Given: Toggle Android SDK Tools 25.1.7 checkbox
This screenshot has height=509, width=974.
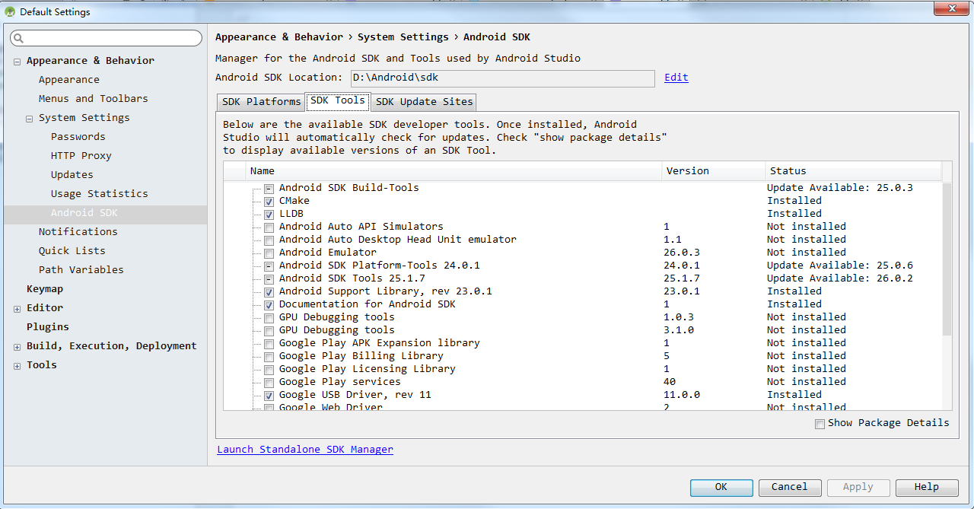Looking at the screenshot, I should coord(269,279).
